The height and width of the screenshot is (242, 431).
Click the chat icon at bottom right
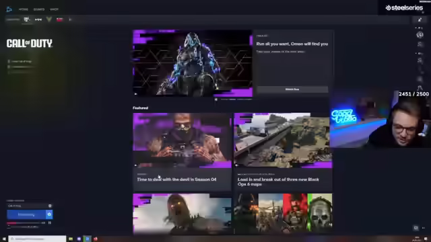tap(416, 228)
